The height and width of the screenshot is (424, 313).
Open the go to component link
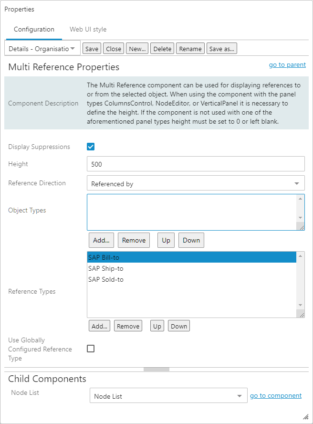tap(276, 395)
